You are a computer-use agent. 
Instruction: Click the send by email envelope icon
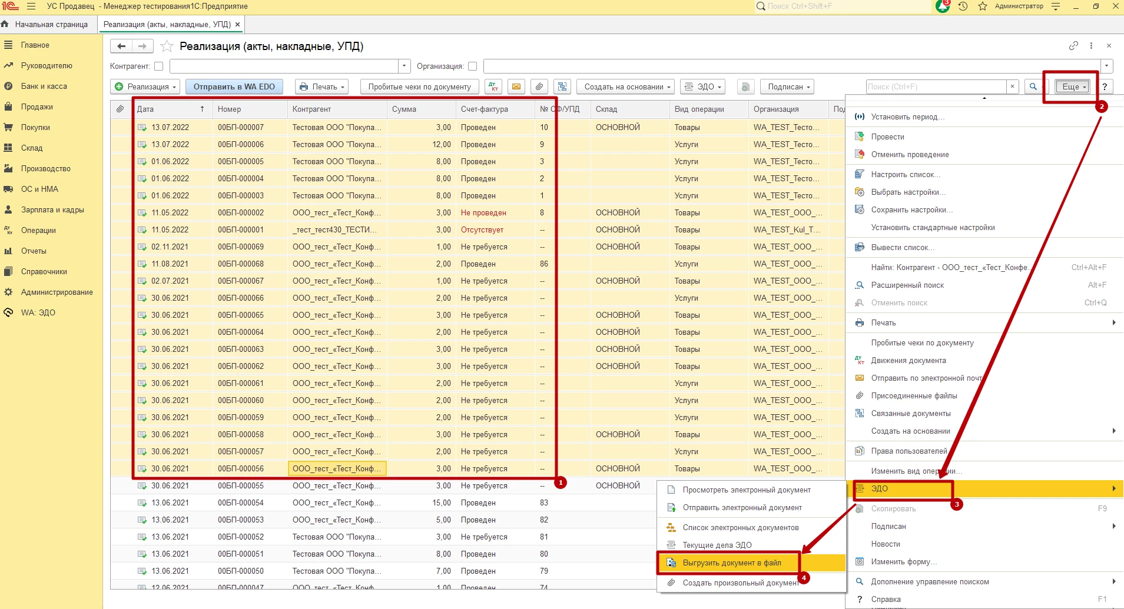pyautogui.click(x=516, y=86)
